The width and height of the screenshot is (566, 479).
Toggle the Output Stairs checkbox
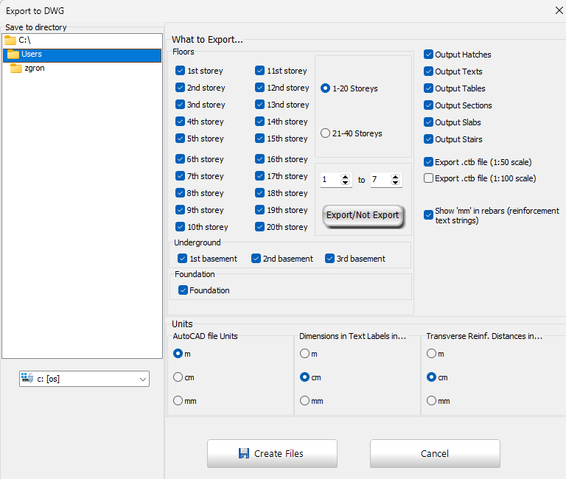click(429, 139)
